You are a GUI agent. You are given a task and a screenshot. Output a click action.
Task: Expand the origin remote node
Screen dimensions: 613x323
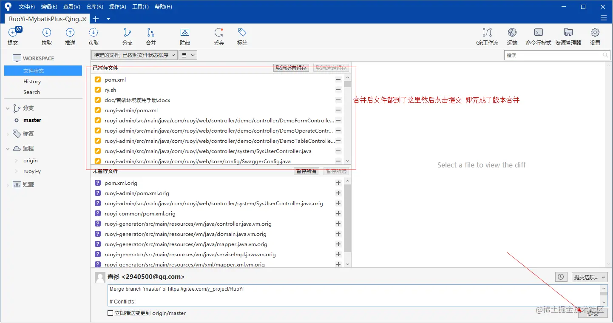click(x=17, y=161)
